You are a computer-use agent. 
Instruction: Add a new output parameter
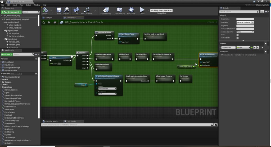265,51
